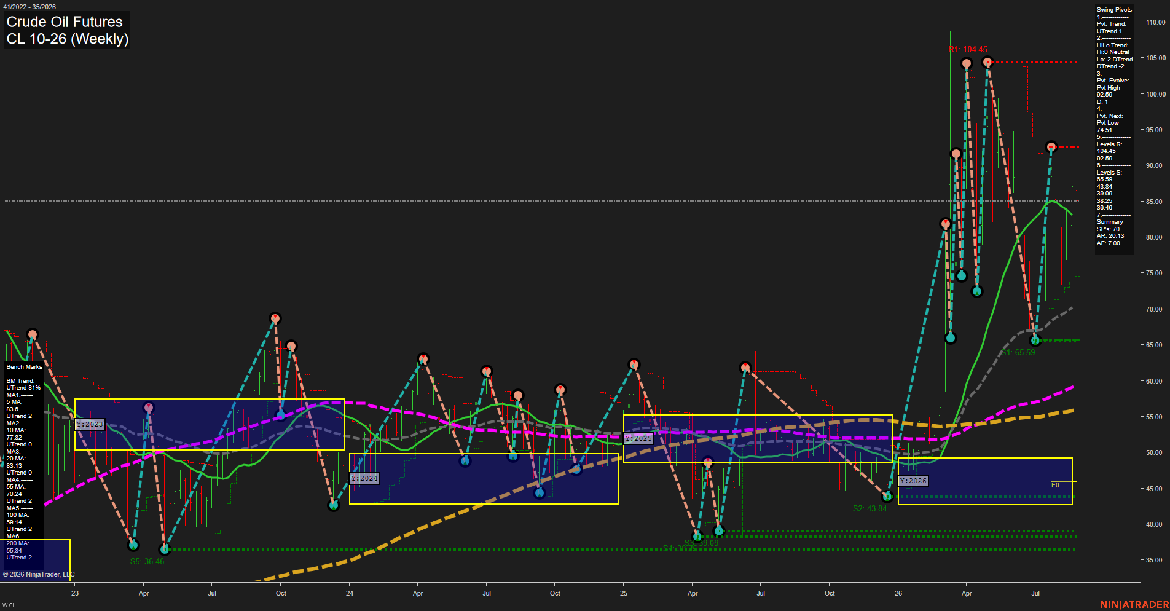Click the "SP's: 70" summary line

(1108, 229)
